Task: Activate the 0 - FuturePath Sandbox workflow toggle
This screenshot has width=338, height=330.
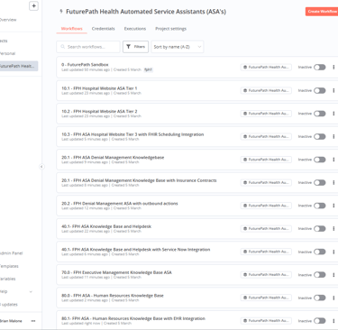Action: [320, 67]
